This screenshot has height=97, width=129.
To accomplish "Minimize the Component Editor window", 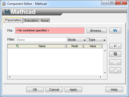I will coord(105,3).
